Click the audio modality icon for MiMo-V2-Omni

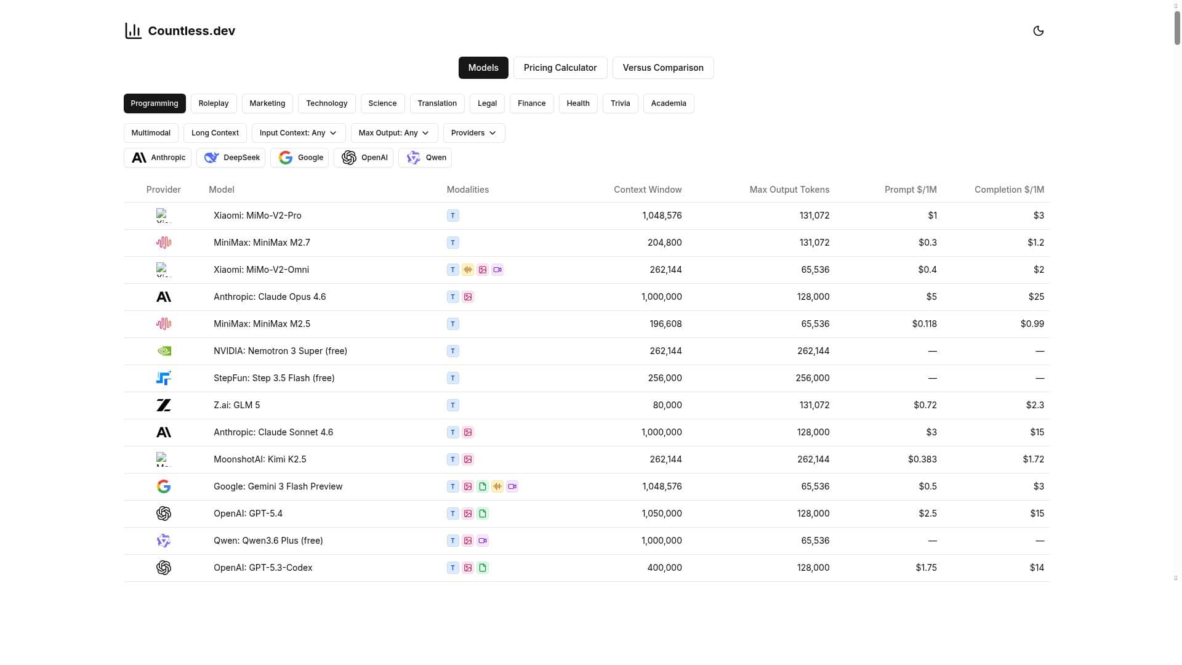468,270
